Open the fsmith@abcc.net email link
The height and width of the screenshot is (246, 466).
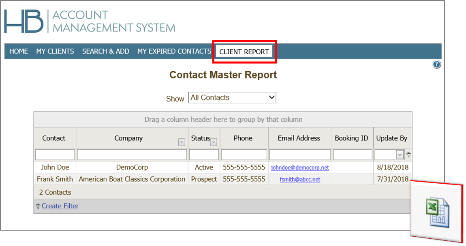(x=300, y=179)
